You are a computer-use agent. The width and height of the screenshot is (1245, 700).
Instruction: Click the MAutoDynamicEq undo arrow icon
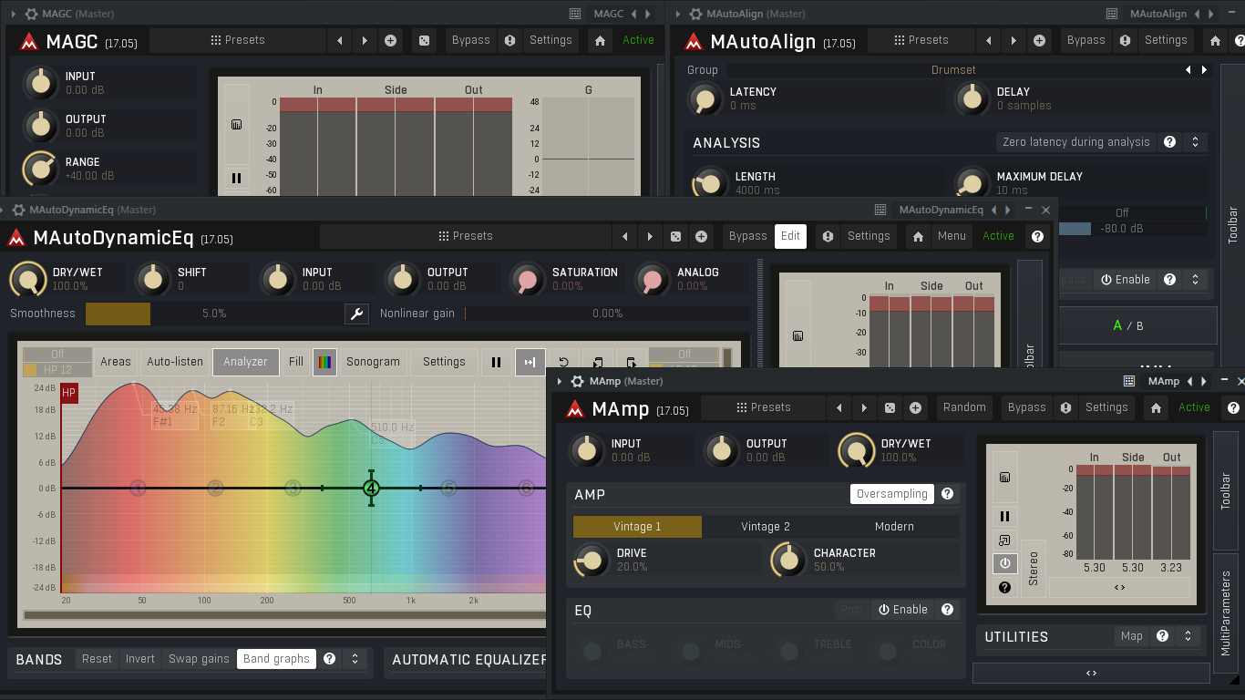point(564,362)
